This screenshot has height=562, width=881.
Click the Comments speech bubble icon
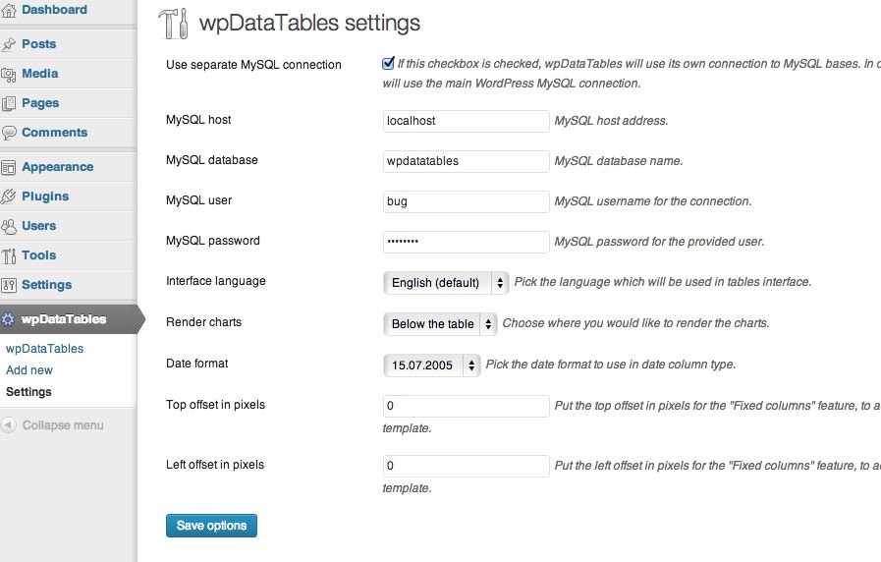point(9,133)
